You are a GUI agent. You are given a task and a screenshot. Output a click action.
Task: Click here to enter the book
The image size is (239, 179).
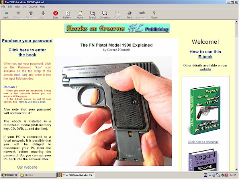coord(27,53)
